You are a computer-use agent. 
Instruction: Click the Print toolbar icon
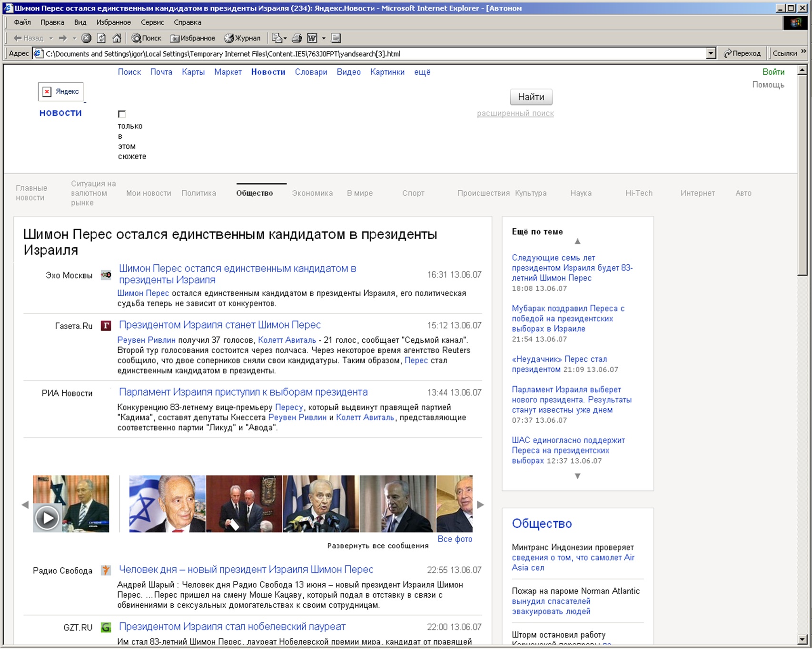(x=297, y=38)
